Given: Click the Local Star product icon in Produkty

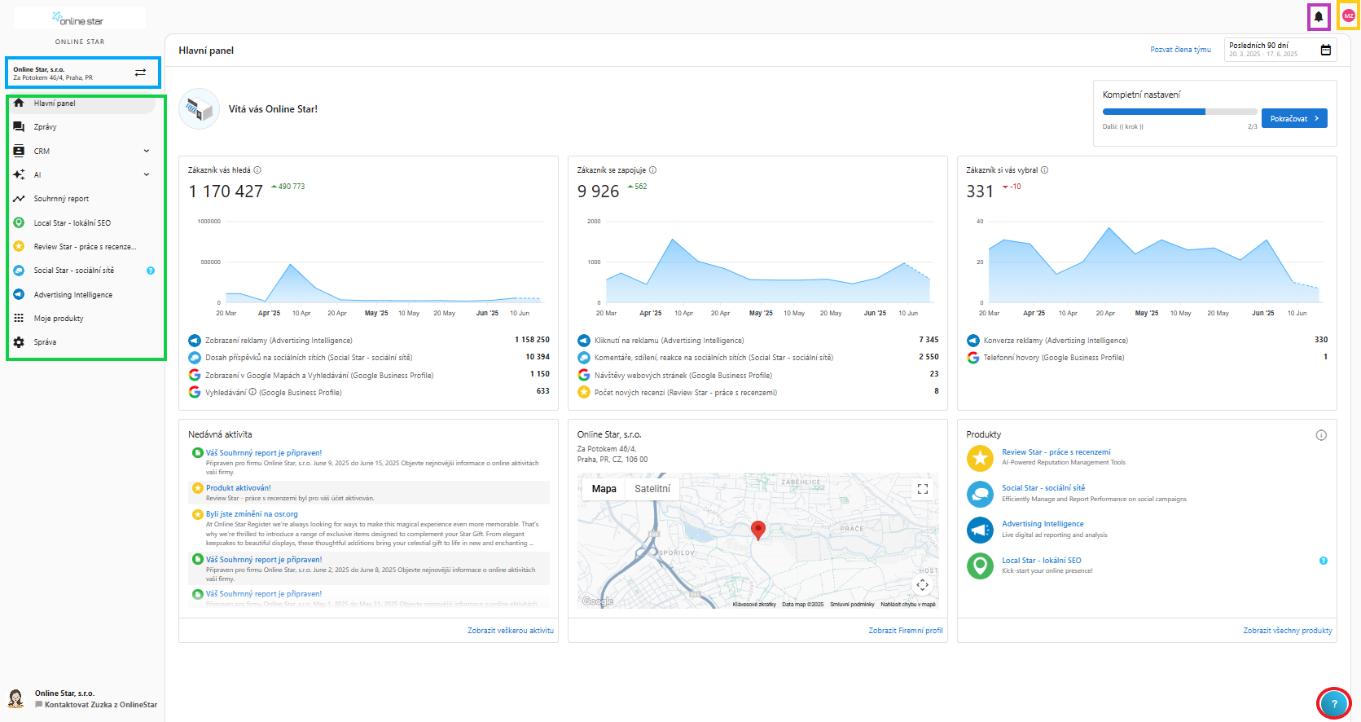Looking at the screenshot, I should (x=980, y=566).
